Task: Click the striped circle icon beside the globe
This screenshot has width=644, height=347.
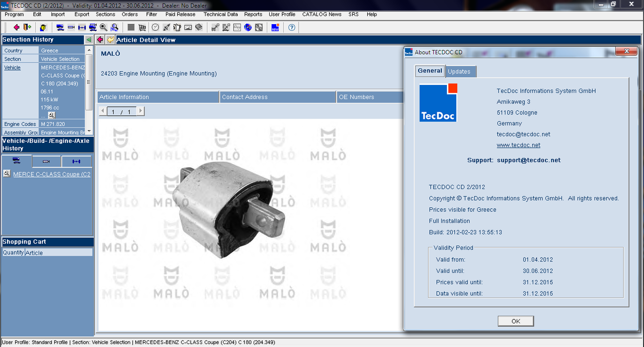Action: click(259, 27)
